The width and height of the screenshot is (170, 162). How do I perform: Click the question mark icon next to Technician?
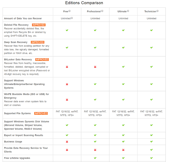158,11
